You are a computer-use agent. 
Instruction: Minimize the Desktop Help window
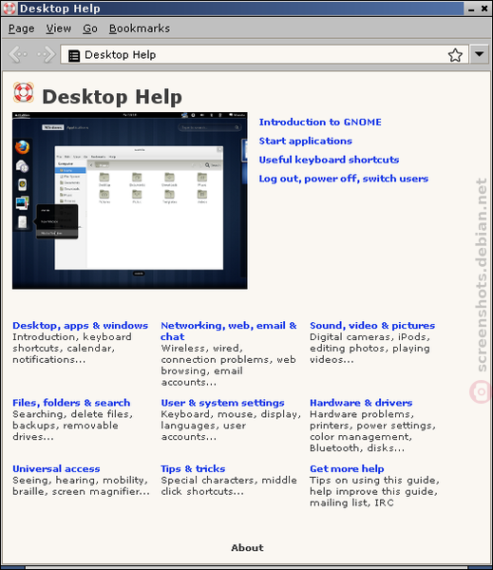[471, 9]
